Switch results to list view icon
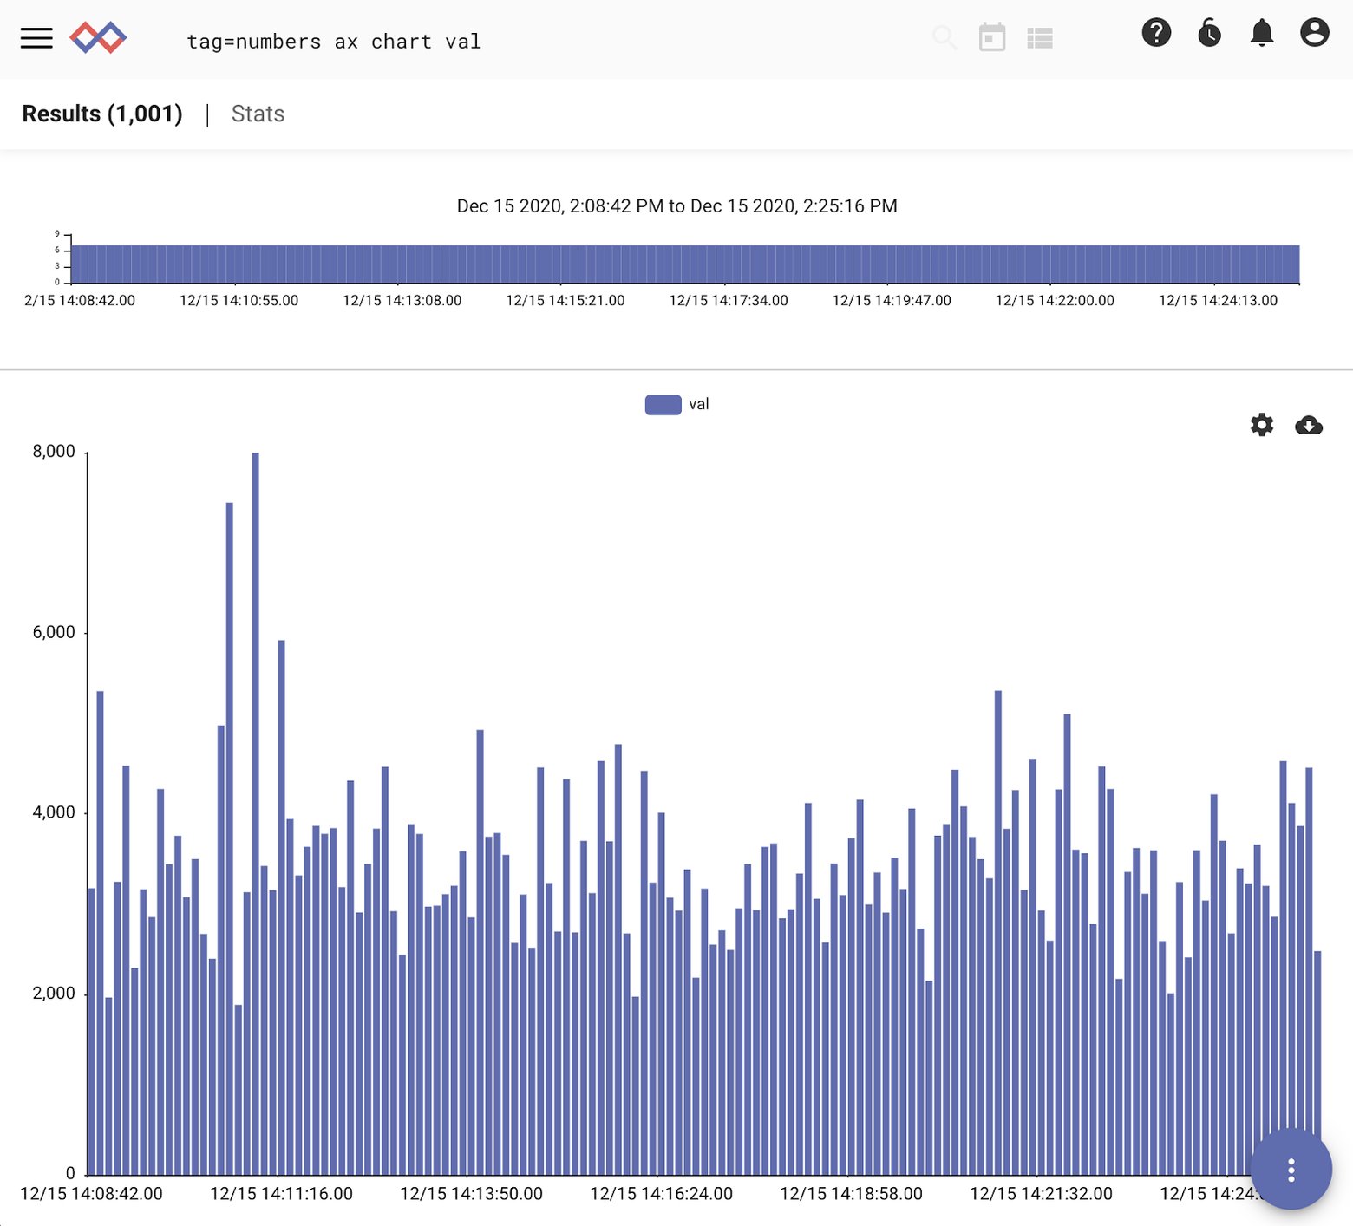Screen dimensions: 1353x1226 pos(1041,38)
